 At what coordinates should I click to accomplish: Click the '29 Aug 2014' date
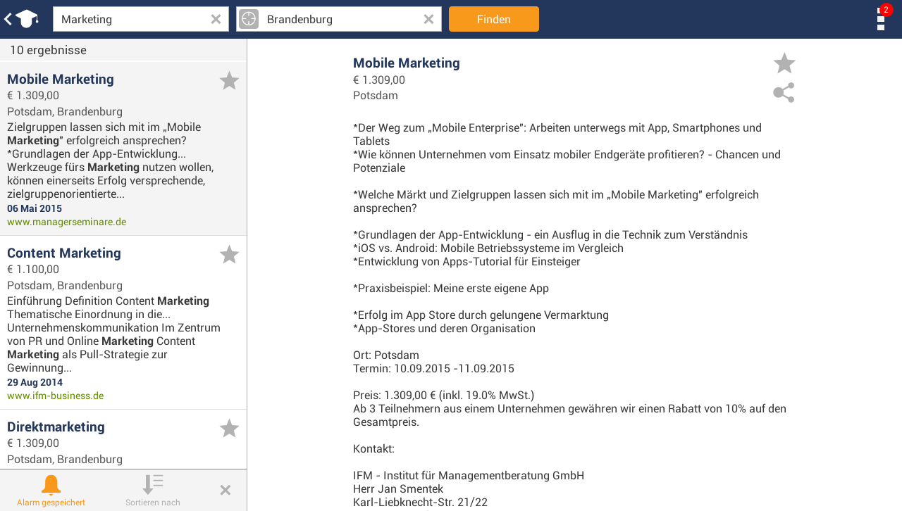click(35, 382)
